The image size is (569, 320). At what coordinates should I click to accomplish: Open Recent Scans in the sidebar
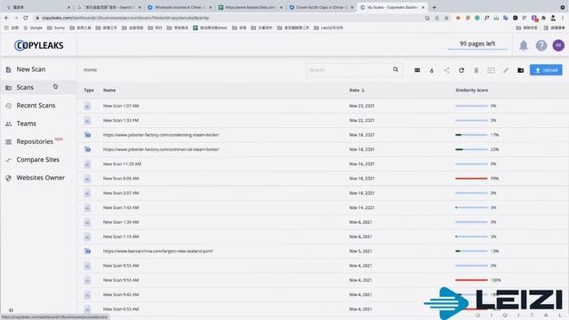[x=36, y=106]
